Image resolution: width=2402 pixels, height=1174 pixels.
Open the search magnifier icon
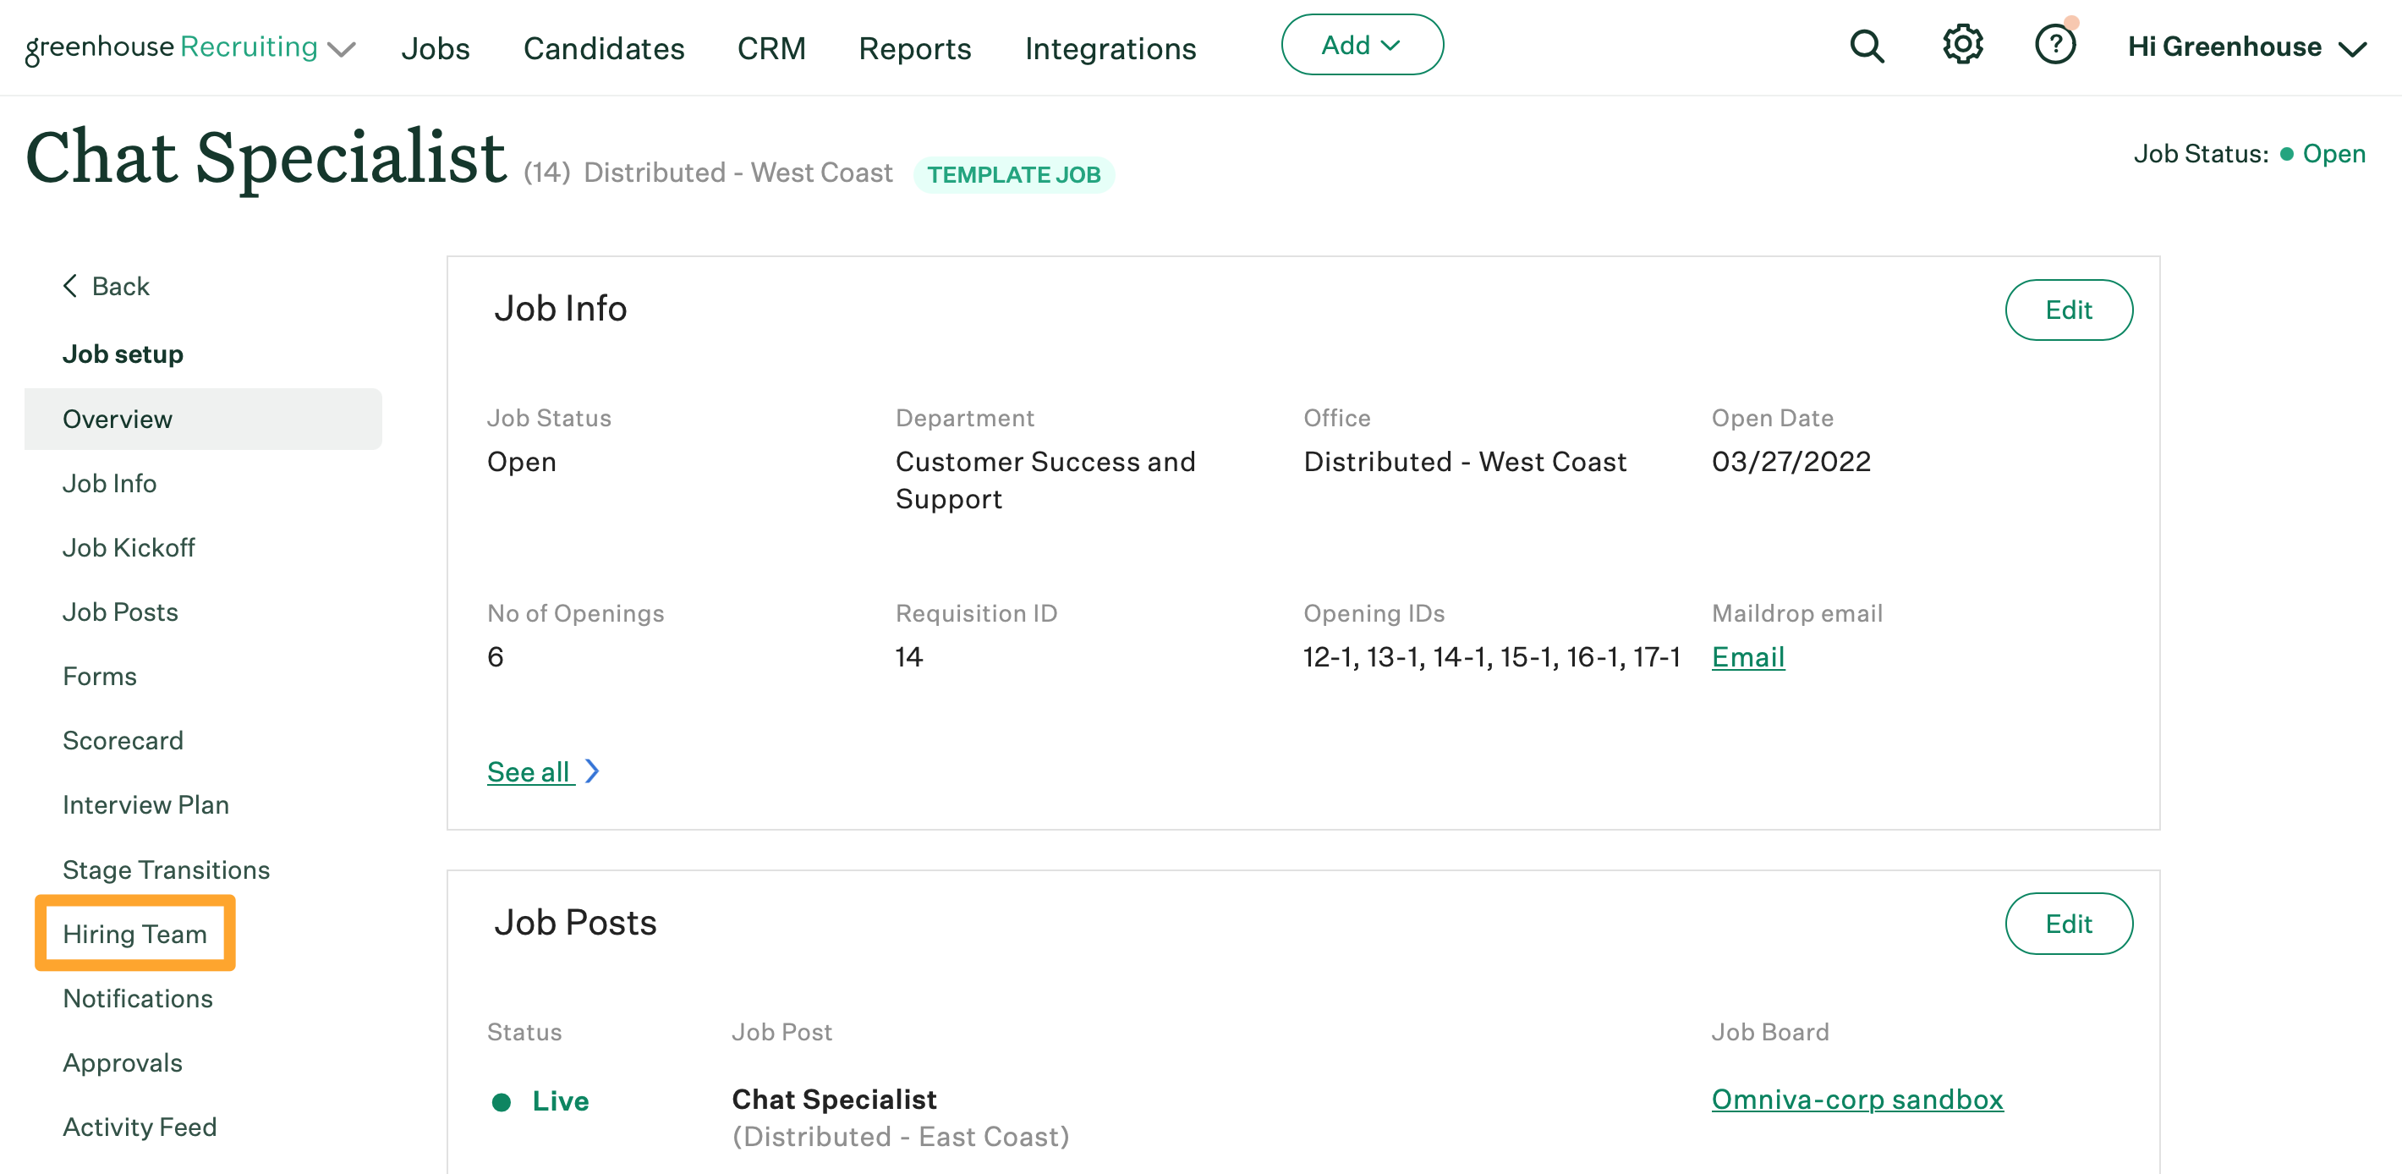[1866, 46]
